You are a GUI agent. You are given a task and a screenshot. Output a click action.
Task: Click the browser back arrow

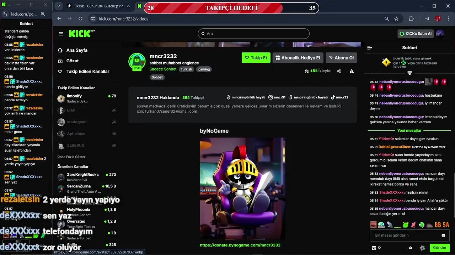click(59, 19)
